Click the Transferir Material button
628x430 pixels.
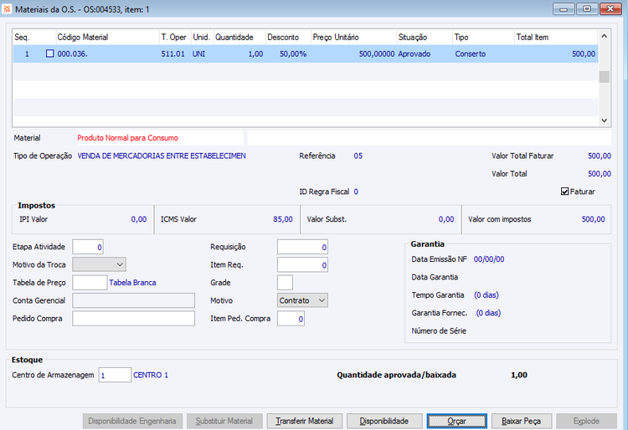pyautogui.click(x=305, y=421)
